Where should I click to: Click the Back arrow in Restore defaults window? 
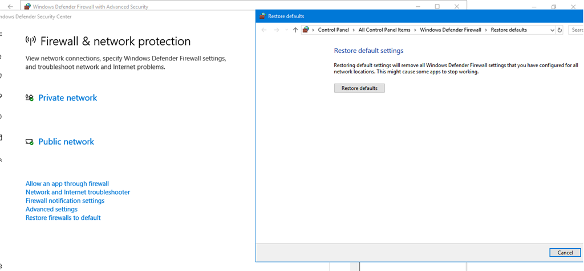coord(264,30)
